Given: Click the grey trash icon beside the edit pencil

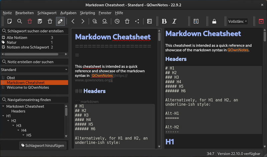Looking at the screenshot, I should [50, 21].
